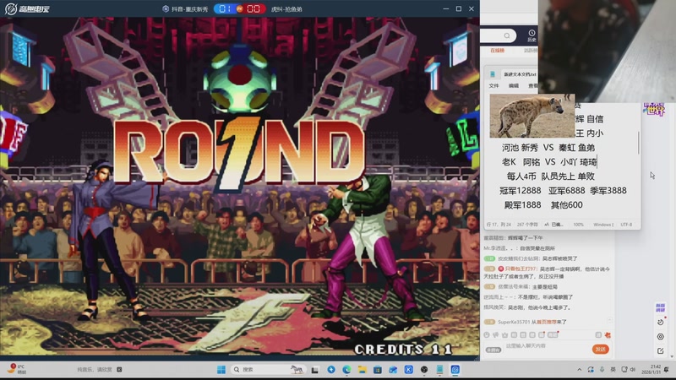
Task: Click the 100% zoom status in Notepad
Action: click(x=578, y=225)
